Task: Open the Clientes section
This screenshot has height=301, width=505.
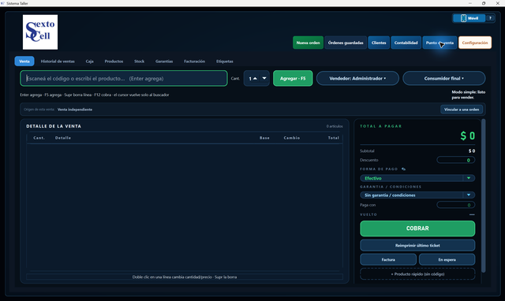Action: click(379, 43)
